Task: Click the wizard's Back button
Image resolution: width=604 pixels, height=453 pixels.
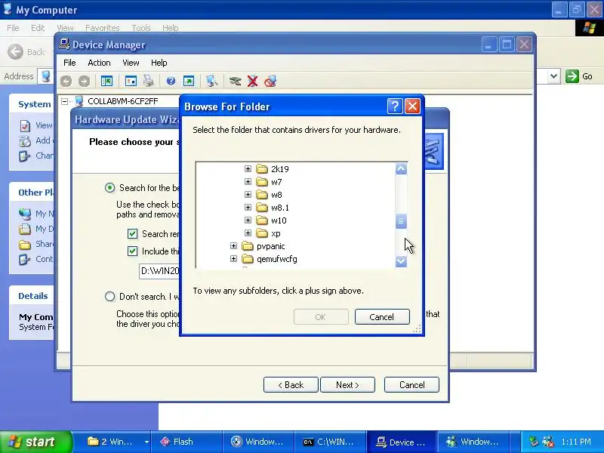Action: [x=291, y=385]
